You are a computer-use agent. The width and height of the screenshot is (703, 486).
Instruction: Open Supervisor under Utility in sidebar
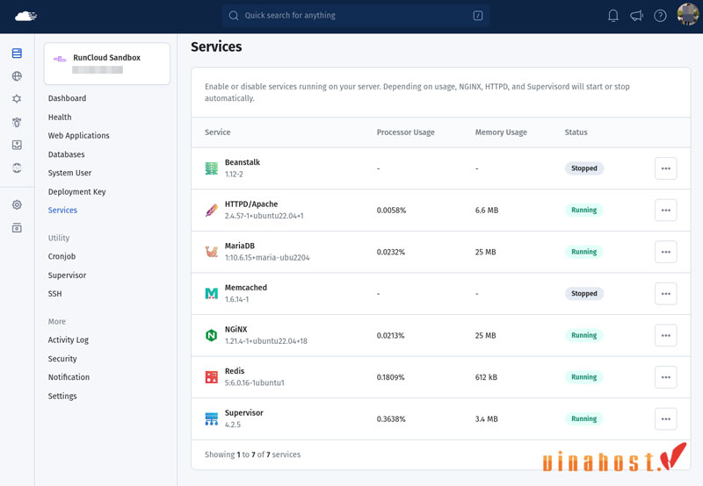(x=67, y=275)
